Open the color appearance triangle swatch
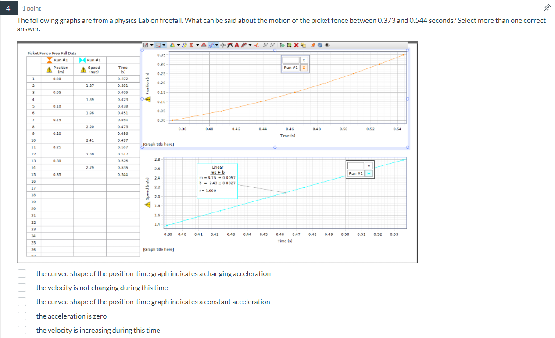Image resolution: width=555 pixels, height=338 pixels. [x=172, y=44]
